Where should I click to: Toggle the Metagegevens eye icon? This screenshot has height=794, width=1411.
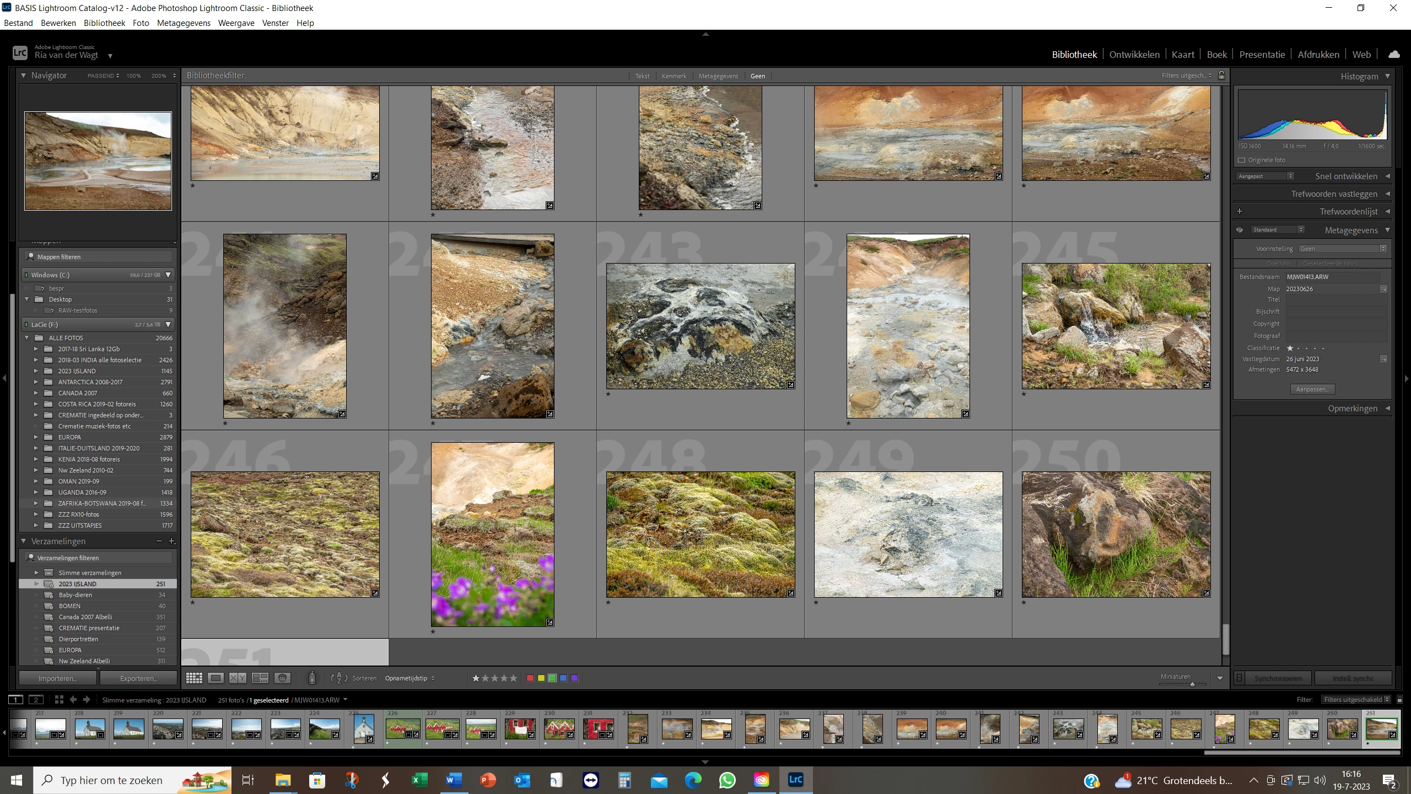(1240, 230)
